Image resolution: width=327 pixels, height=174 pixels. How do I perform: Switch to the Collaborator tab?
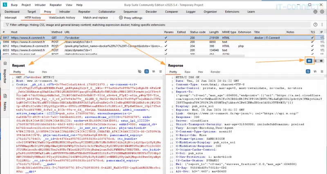click(x=107, y=12)
